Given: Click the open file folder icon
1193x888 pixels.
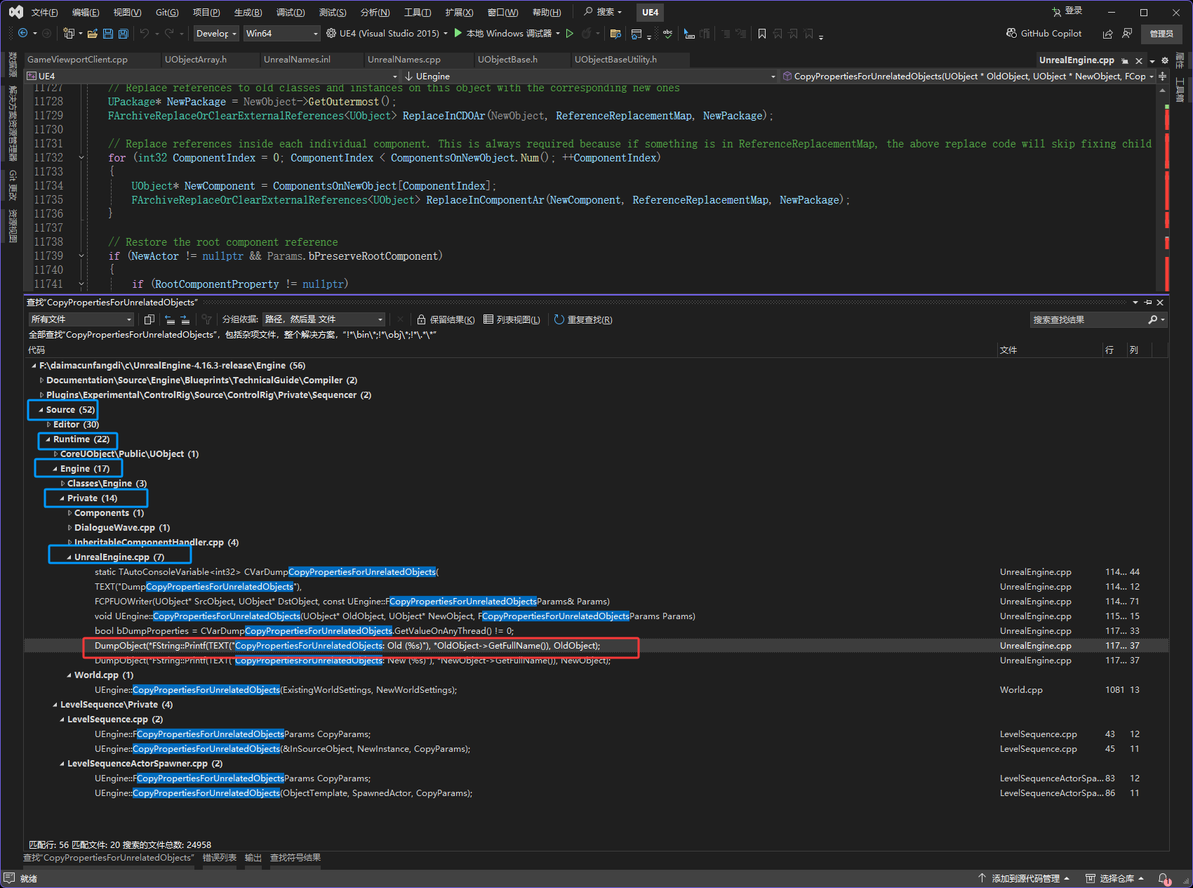Looking at the screenshot, I should click(x=92, y=33).
